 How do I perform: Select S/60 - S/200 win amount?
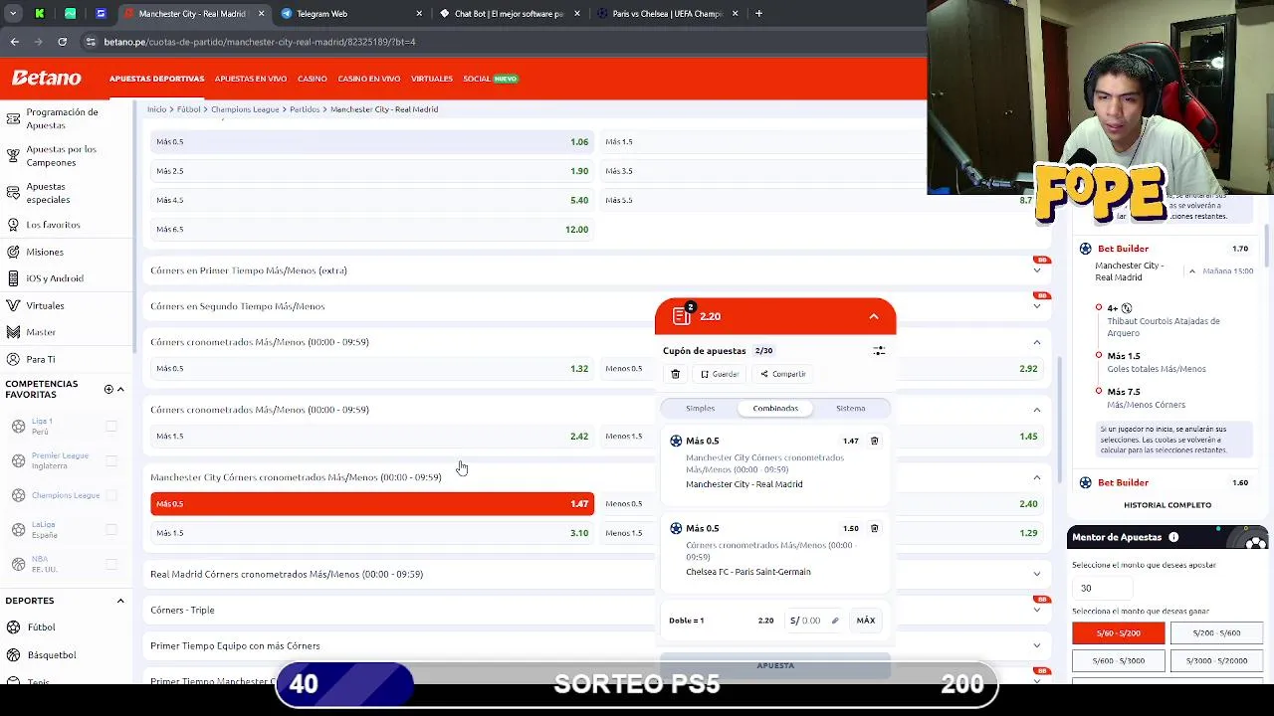click(x=1118, y=633)
